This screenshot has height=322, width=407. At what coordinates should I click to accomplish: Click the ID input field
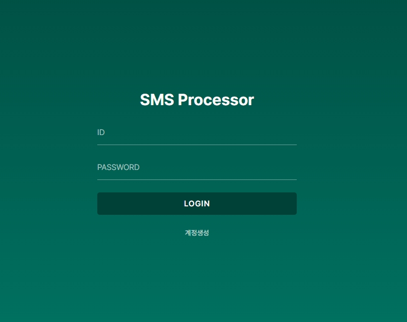coord(197,133)
